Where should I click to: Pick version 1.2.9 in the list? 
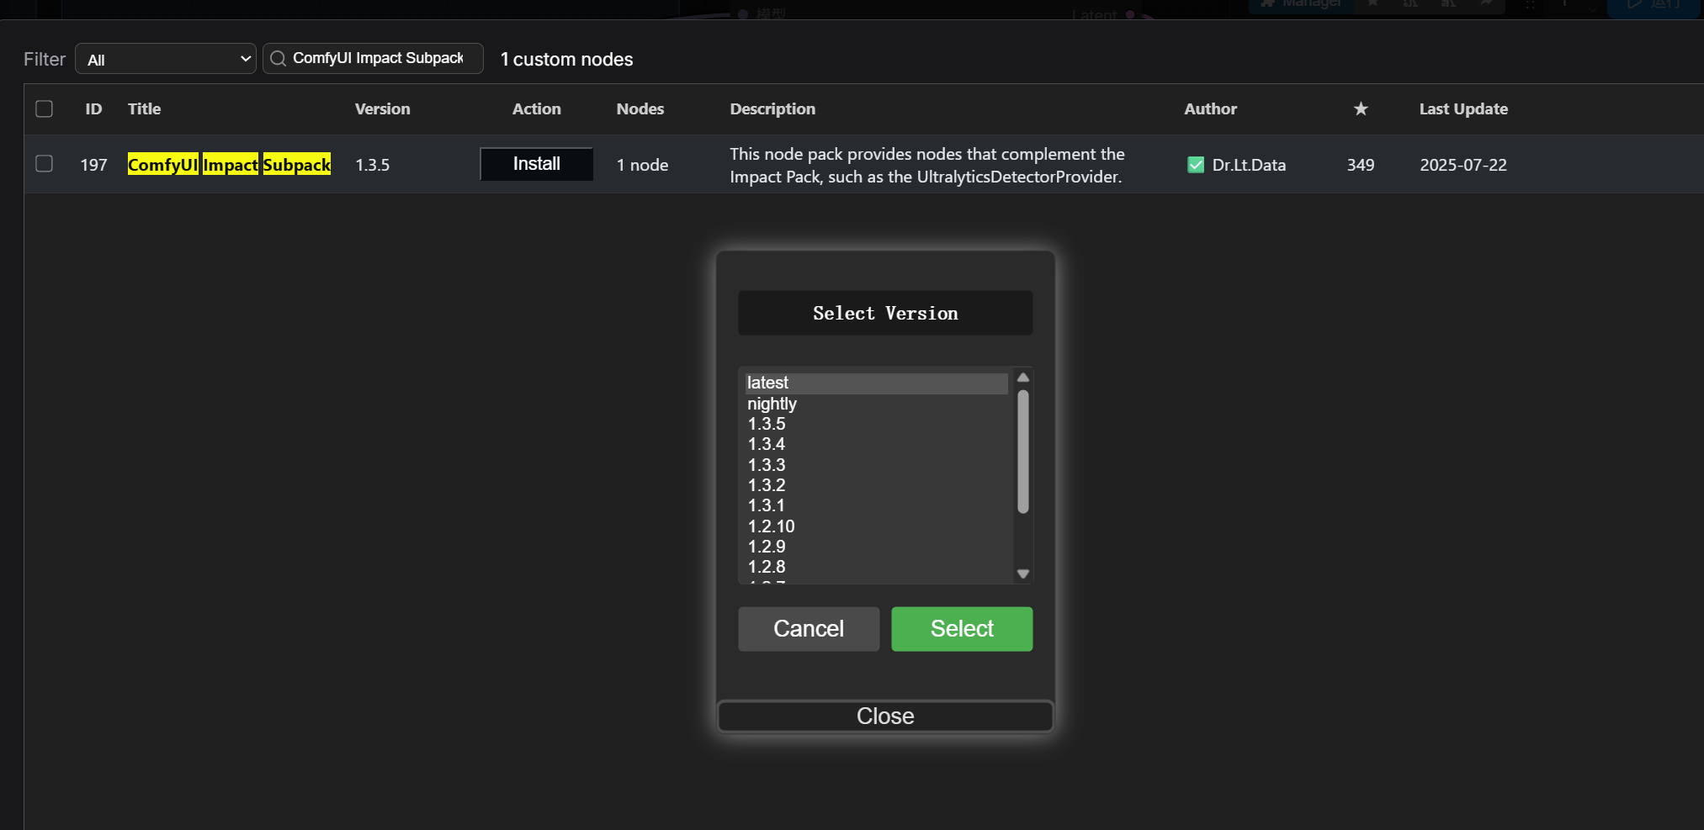[x=876, y=547]
